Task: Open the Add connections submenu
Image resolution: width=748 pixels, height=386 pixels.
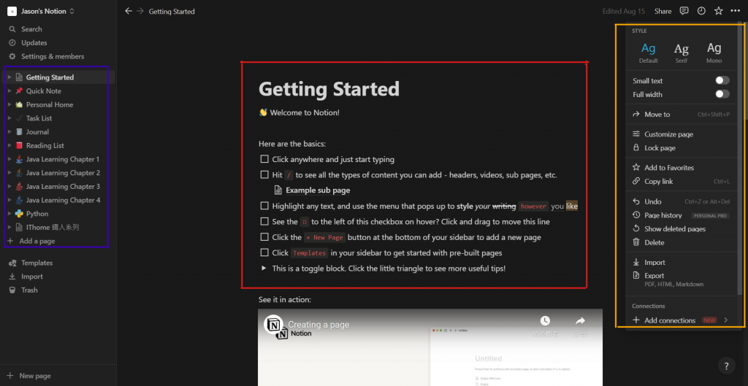Action: (681, 320)
